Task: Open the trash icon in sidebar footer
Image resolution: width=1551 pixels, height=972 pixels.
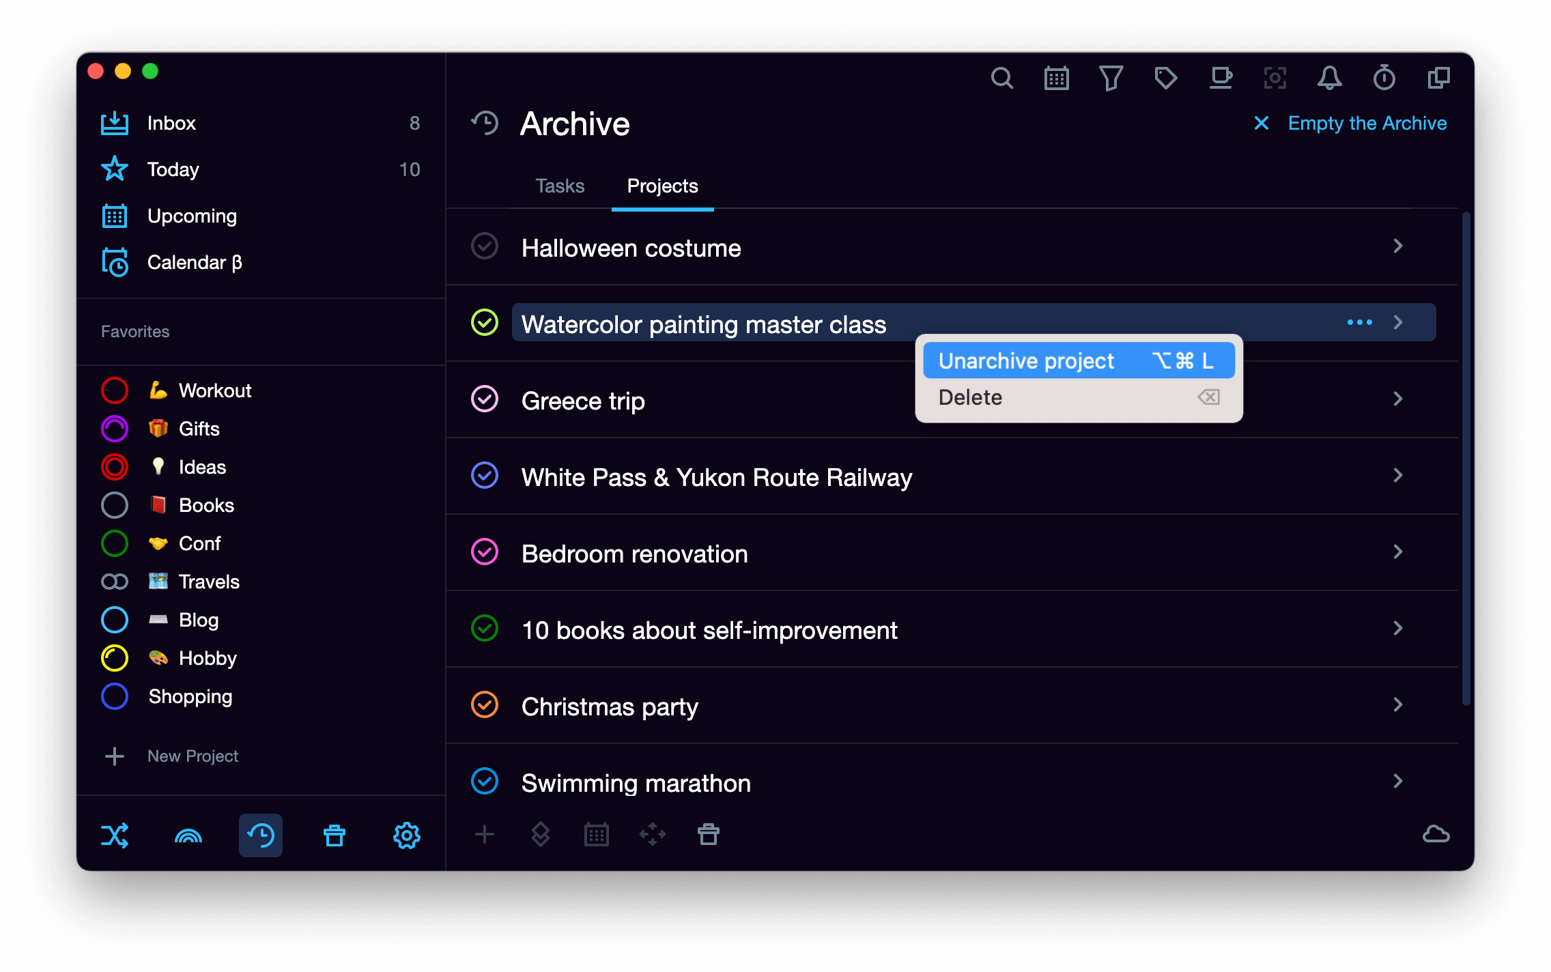Action: [334, 835]
